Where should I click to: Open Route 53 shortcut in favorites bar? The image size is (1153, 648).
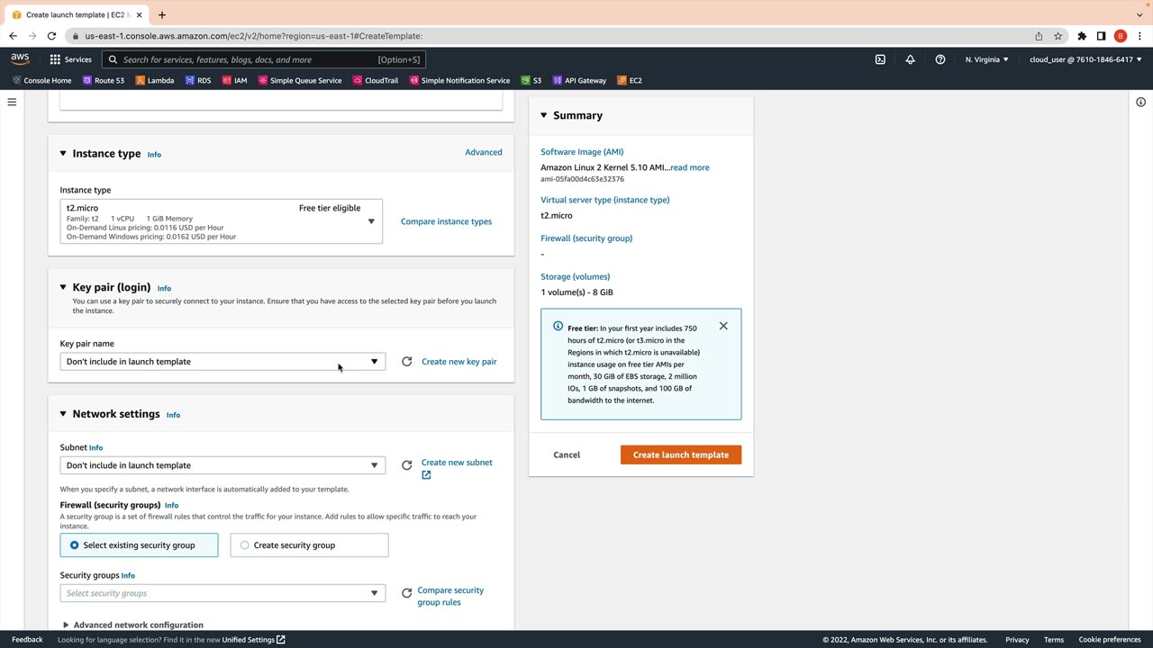point(103,80)
